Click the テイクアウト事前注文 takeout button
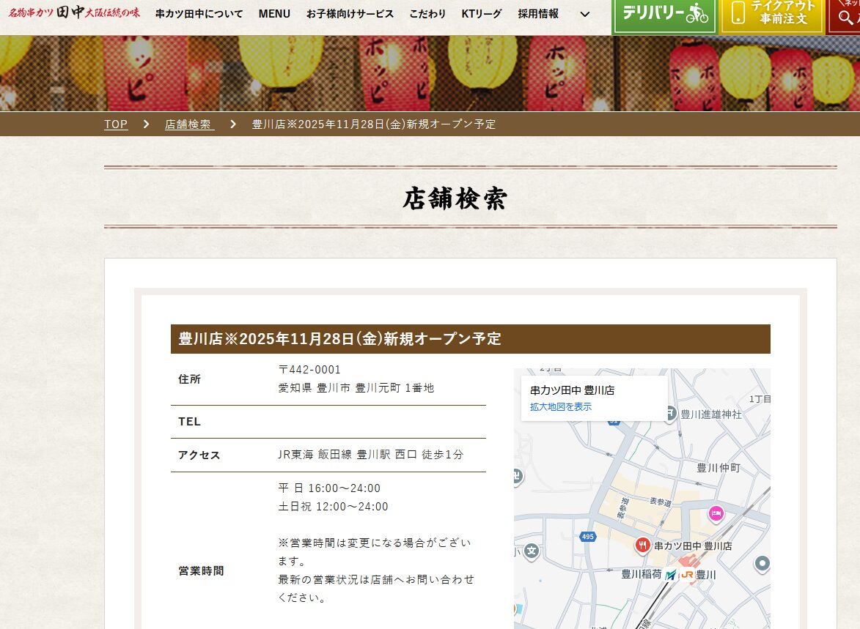Viewport: 860px width, 629px height. (772, 15)
